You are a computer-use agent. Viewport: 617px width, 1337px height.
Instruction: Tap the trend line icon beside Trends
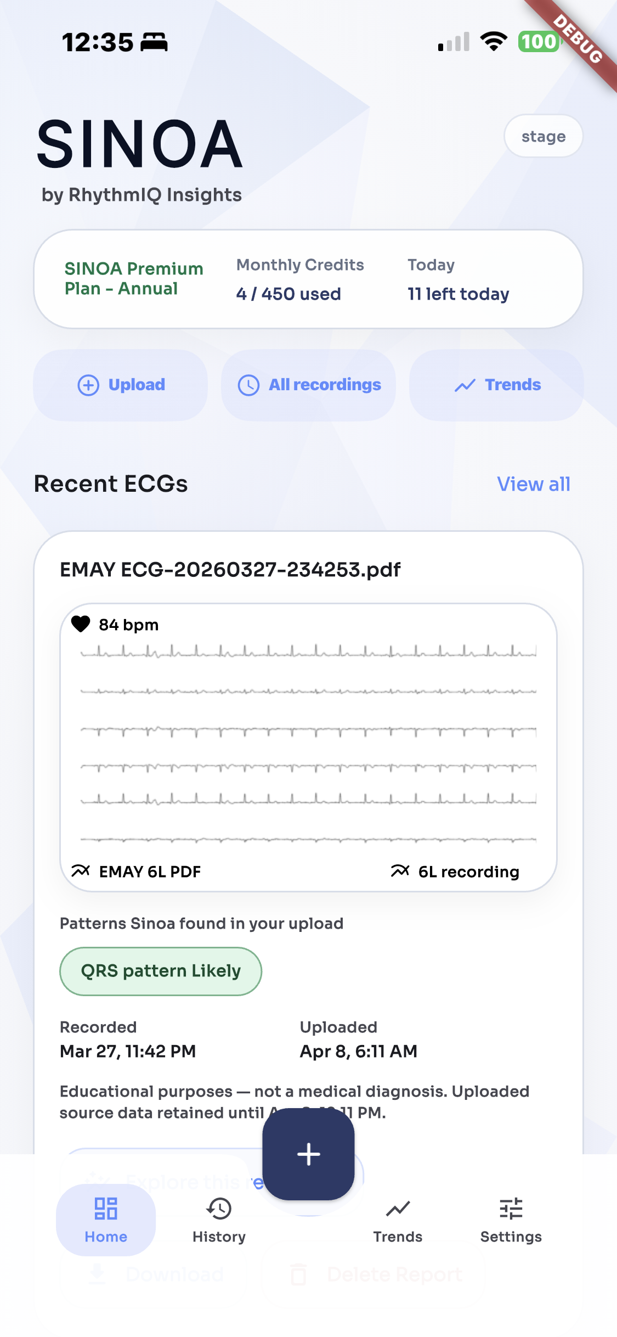click(x=465, y=386)
